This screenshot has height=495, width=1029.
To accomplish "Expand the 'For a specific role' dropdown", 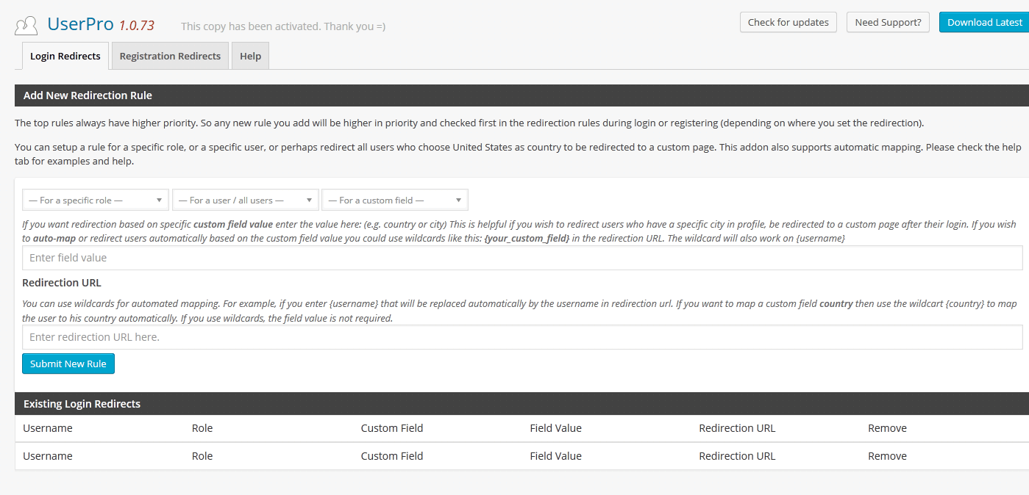I will pyautogui.click(x=96, y=200).
